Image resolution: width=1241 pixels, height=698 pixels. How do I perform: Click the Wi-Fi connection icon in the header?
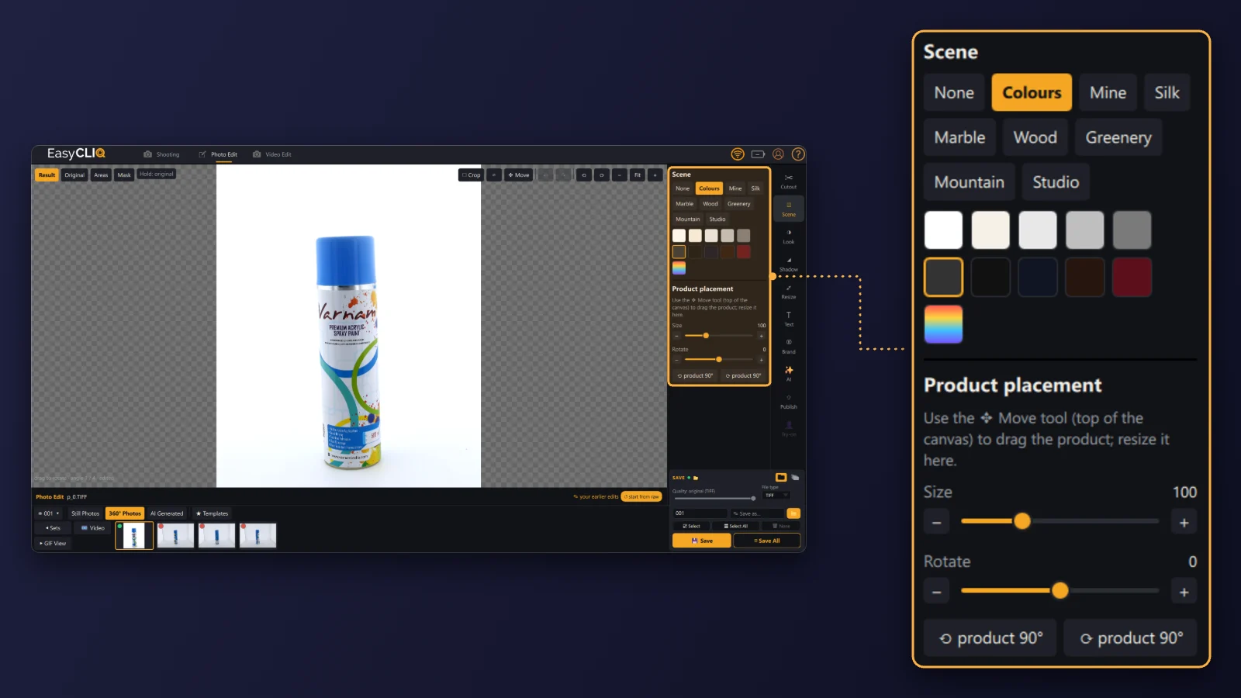click(738, 154)
